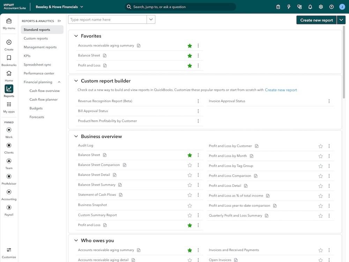
Task: Collapse the Business overview section
Action: [76, 136]
